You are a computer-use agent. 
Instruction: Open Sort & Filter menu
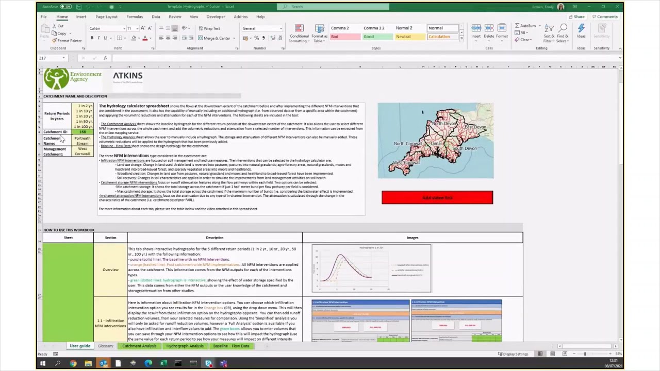click(549, 33)
